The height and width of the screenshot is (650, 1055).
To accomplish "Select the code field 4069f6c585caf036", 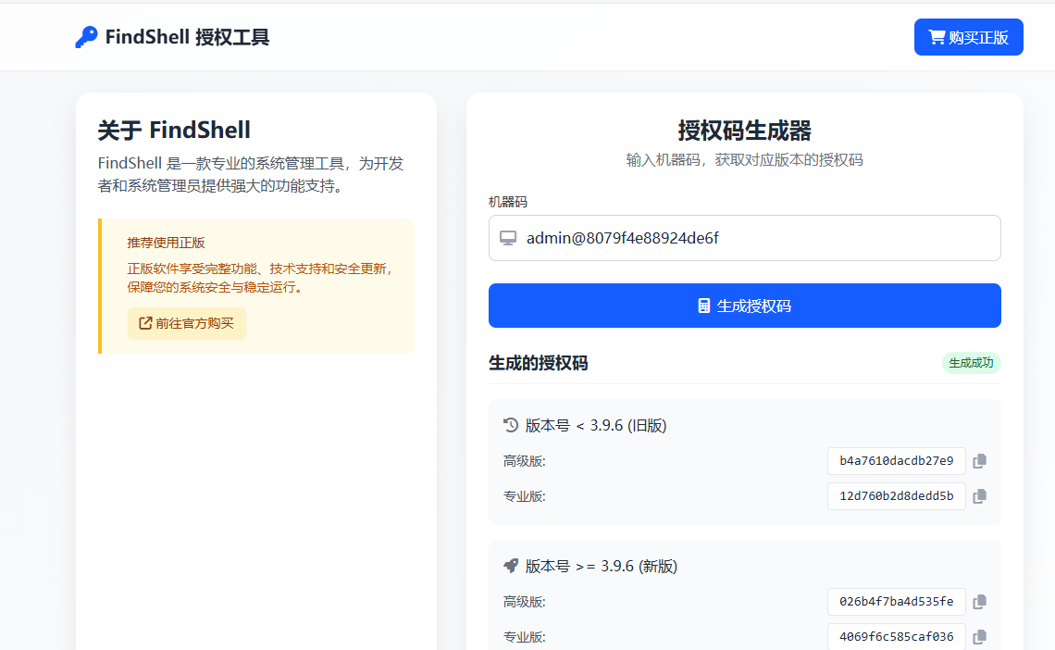I will click(x=896, y=636).
